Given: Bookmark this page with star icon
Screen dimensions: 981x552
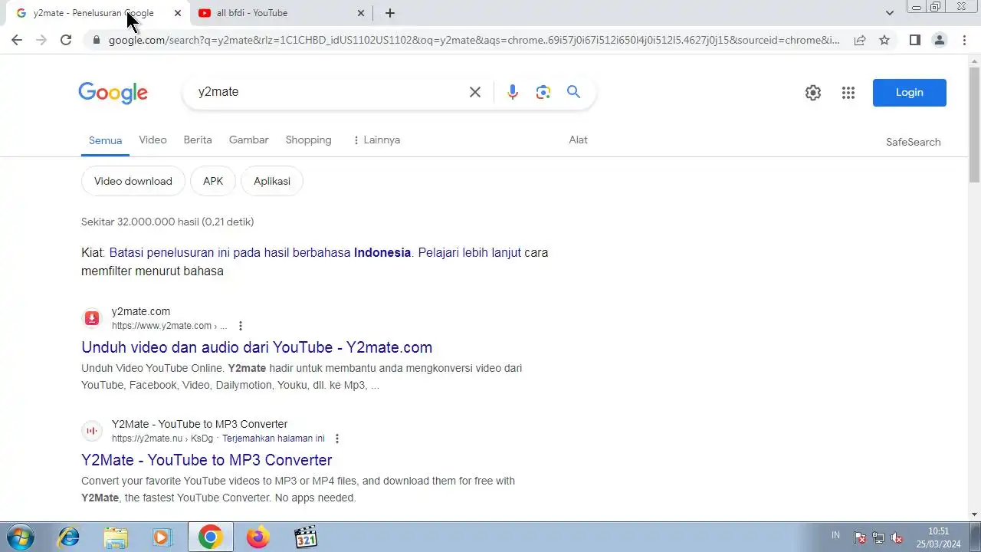Looking at the screenshot, I should (x=884, y=40).
